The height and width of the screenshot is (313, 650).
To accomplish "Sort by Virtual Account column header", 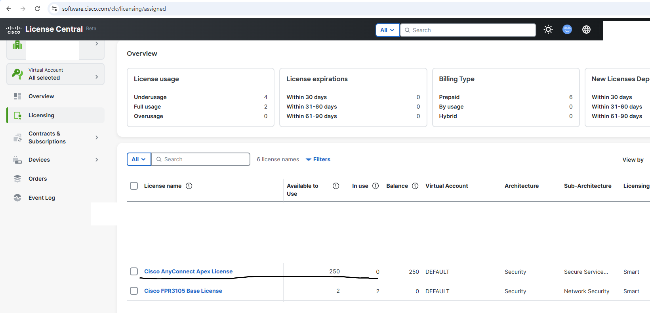I will [446, 186].
